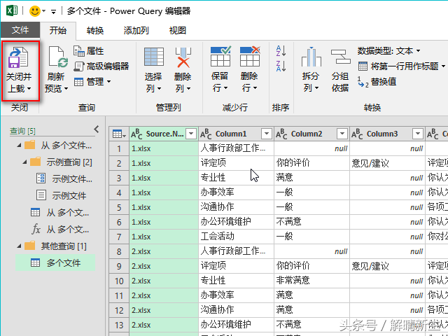Collapse the Queries pane with the chevron
448x336 pixels.
click(x=97, y=129)
